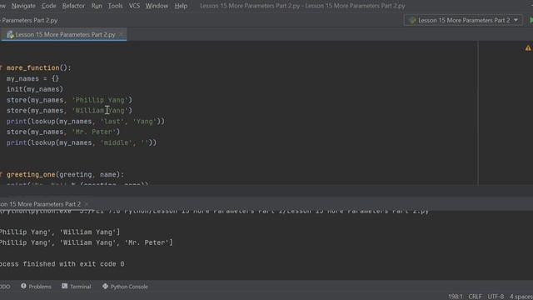Viewport: 533px width, 300px height.
Task: Select the Lesson 15 More Parameters Part 2.py editor tab
Action: [65, 35]
